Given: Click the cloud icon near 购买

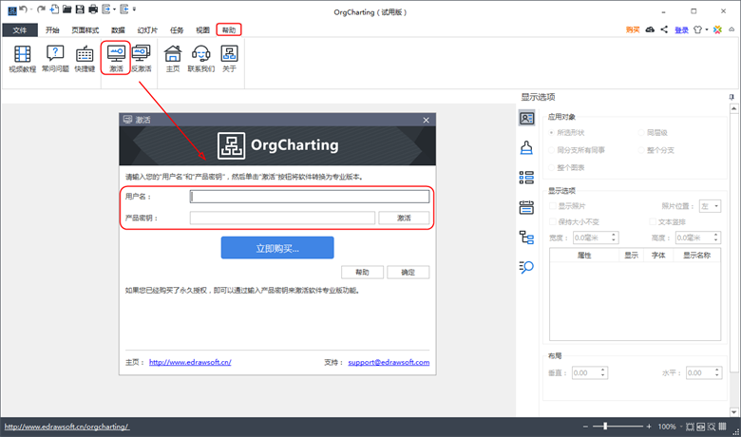Looking at the screenshot, I should point(650,29).
